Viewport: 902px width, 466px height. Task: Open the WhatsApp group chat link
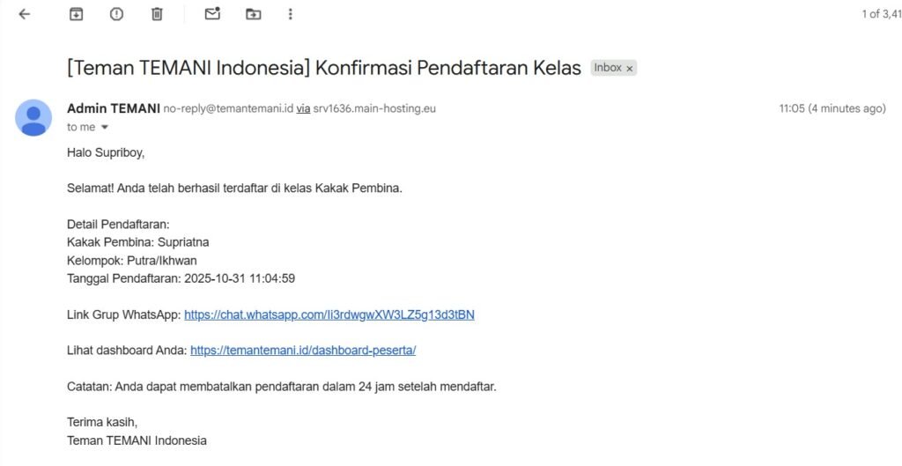[329, 314]
